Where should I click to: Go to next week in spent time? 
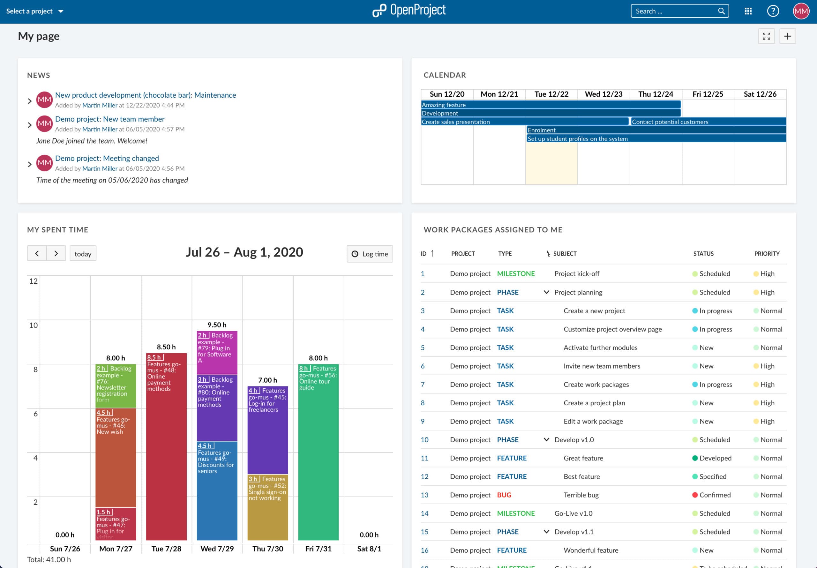(x=56, y=253)
